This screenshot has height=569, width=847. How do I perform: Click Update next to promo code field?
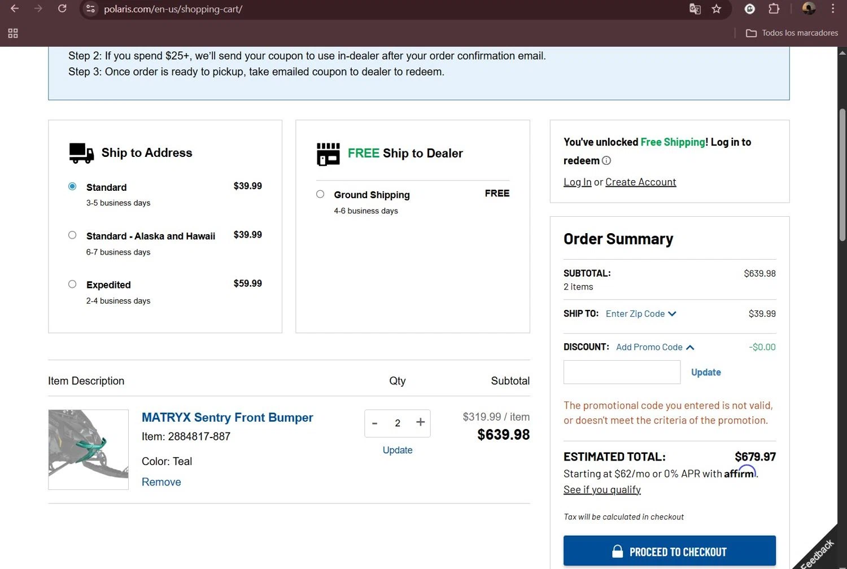(706, 373)
